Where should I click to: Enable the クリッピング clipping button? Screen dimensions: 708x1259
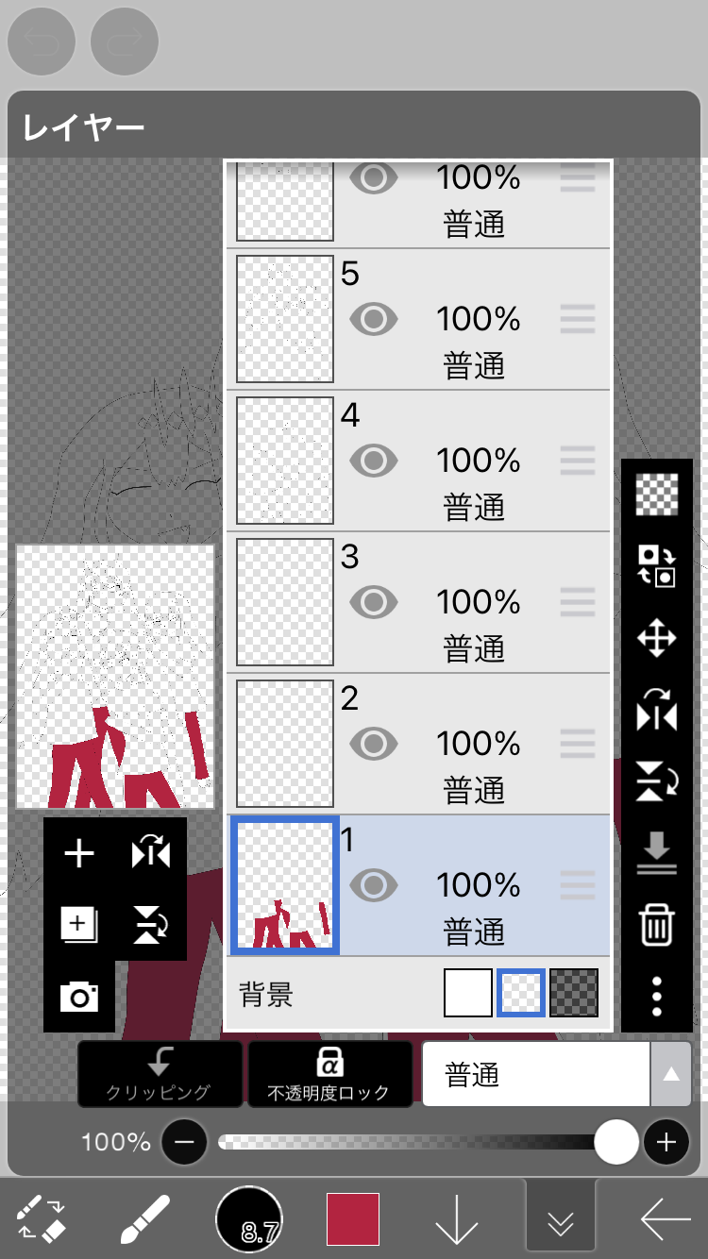click(x=160, y=1074)
